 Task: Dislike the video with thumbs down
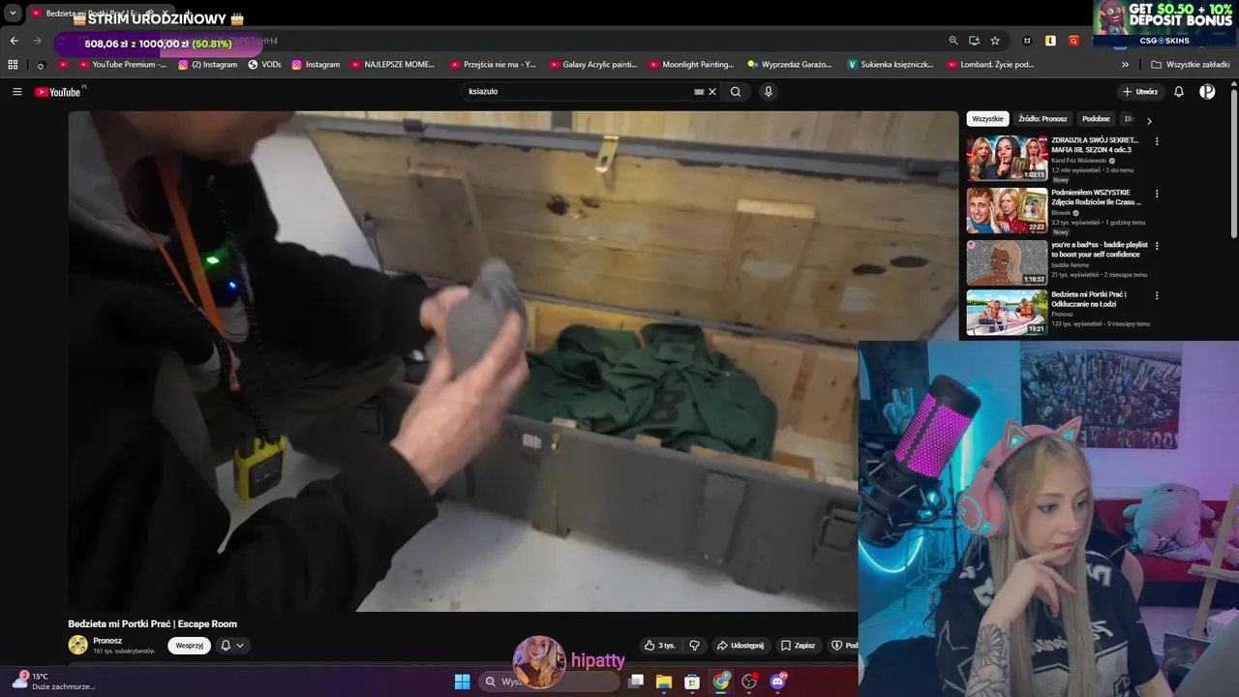[694, 646]
